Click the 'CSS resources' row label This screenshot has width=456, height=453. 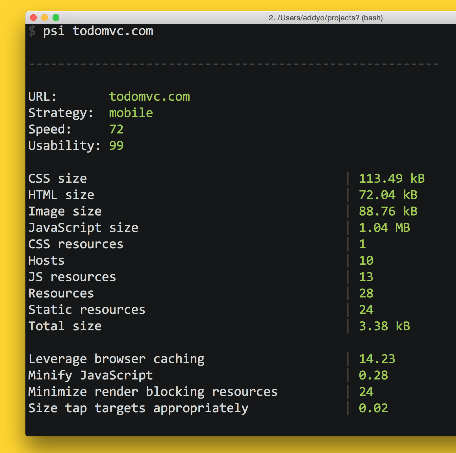click(x=76, y=244)
